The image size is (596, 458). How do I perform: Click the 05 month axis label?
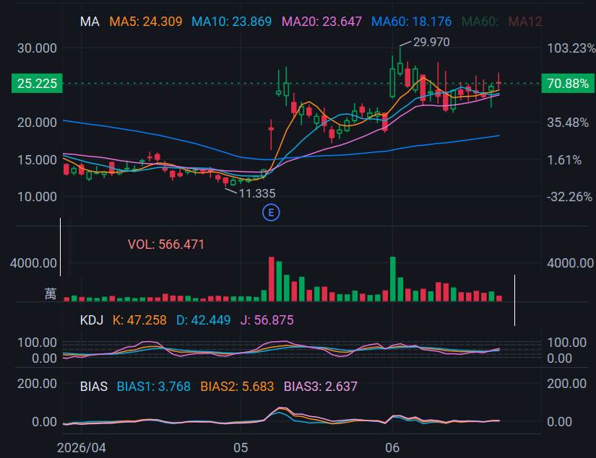[x=241, y=448]
